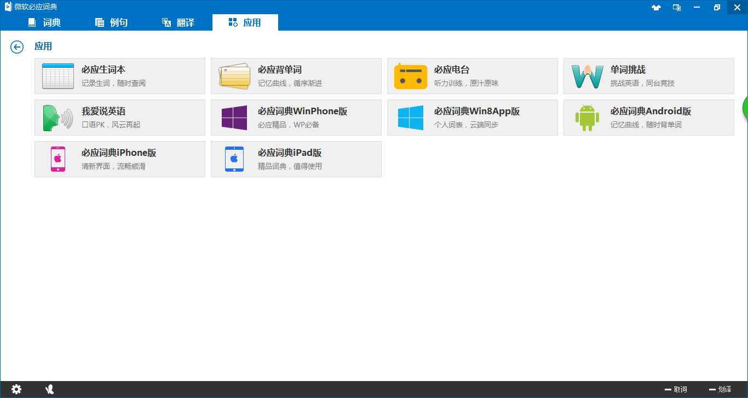
Task: Click the 记忆曲线，随时背单词 description
Action: coord(646,125)
